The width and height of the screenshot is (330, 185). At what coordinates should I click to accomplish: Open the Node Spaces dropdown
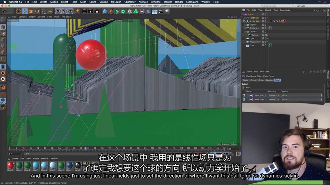(x=277, y=6)
